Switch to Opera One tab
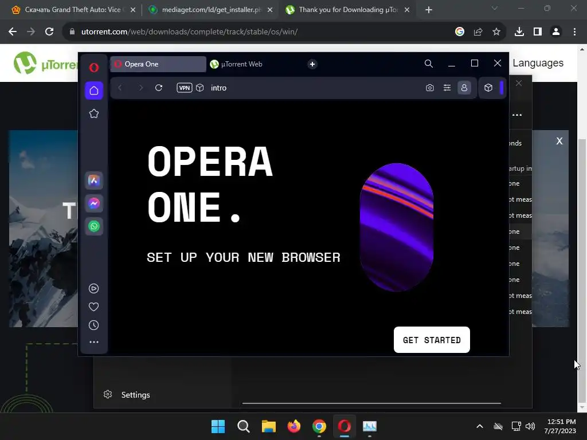 click(x=158, y=64)
